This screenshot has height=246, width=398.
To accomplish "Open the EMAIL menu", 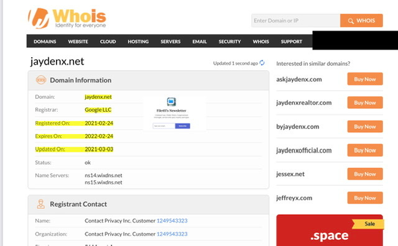I will click(x=200, y=42).
